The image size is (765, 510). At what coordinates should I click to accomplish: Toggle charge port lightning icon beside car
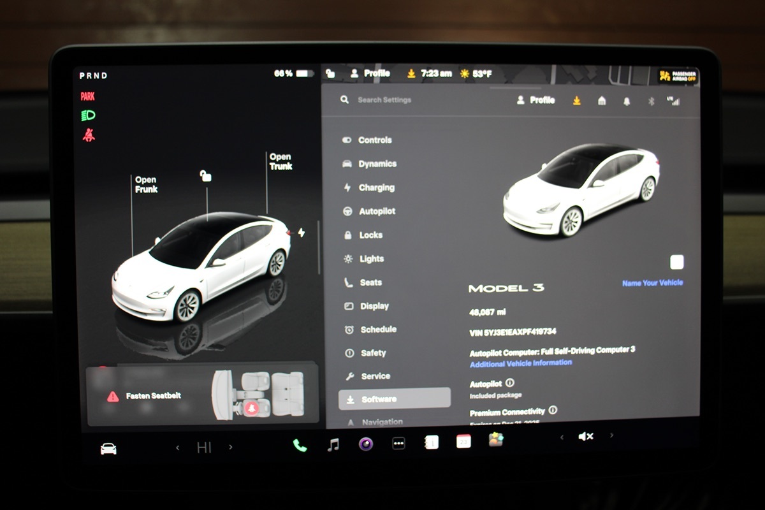pyautogui.click(x=301, y=233)
